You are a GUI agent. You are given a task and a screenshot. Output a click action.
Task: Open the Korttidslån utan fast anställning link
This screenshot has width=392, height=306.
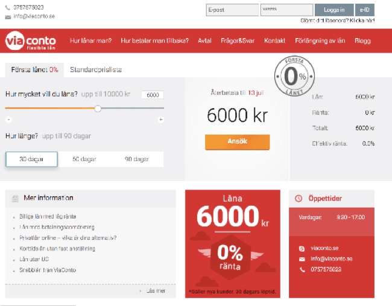point(57,249)
